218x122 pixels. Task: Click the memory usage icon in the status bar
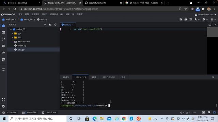tap(24, 113)
